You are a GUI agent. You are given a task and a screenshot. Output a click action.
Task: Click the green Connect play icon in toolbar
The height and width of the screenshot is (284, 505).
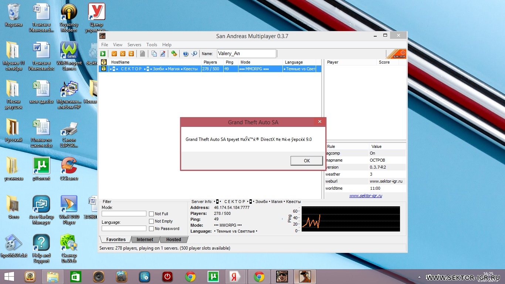click(x=103, y=54)
